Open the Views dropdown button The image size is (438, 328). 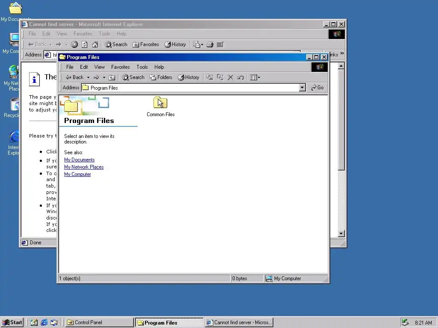click(255, 77)
